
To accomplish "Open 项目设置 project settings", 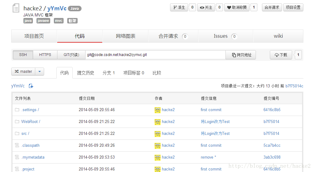I will 293,7.
